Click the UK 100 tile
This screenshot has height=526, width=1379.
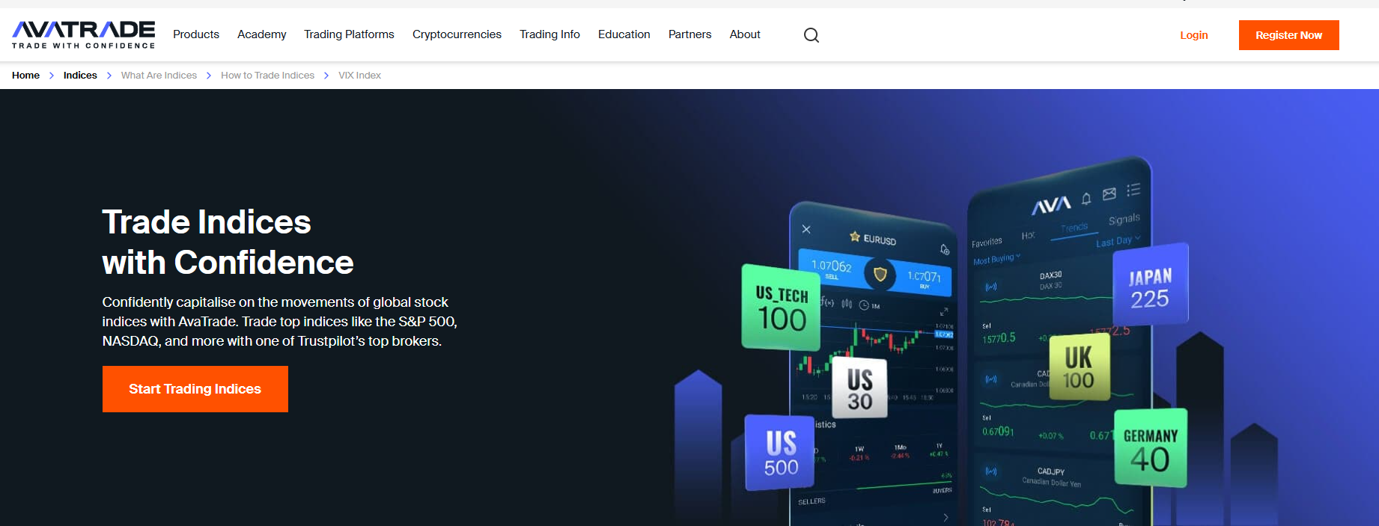(x=1079, y=367)
